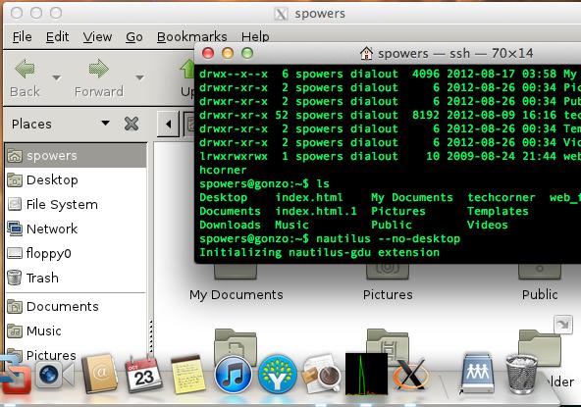This screenshot has width=581, height=407.
Task: Expand the Places sidebar selector dropdown
Action: (x=105, y=123)
